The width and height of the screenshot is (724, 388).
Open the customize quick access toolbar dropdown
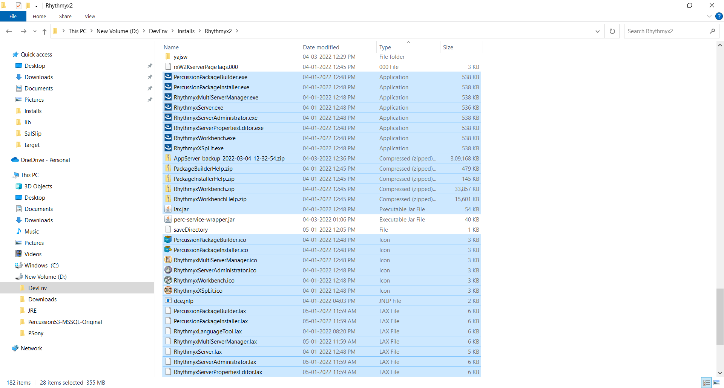coord(36,5)
